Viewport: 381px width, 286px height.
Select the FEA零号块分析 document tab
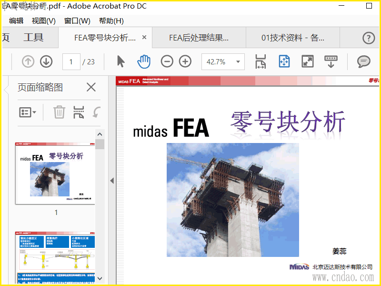pyautogui.click(x=105, y=38)
